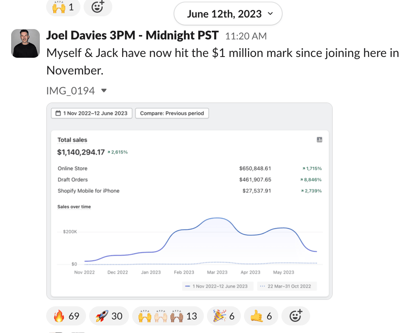Click the rocket emoji reaction with 30
The width and height of the screenshot is (414, 333).
click(109, 316)
